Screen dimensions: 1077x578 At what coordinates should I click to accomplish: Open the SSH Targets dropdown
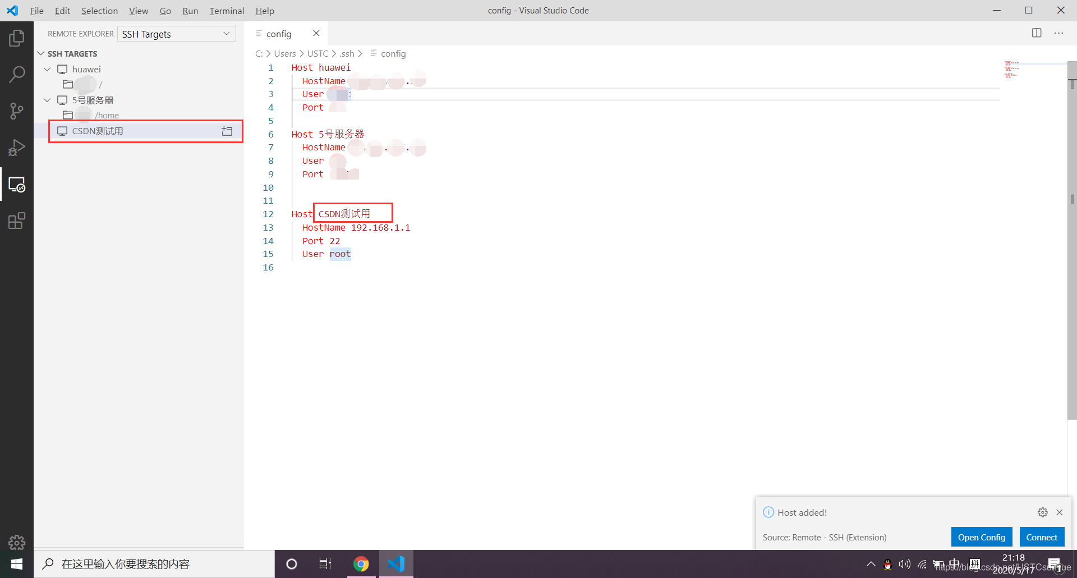coord(177,34)
